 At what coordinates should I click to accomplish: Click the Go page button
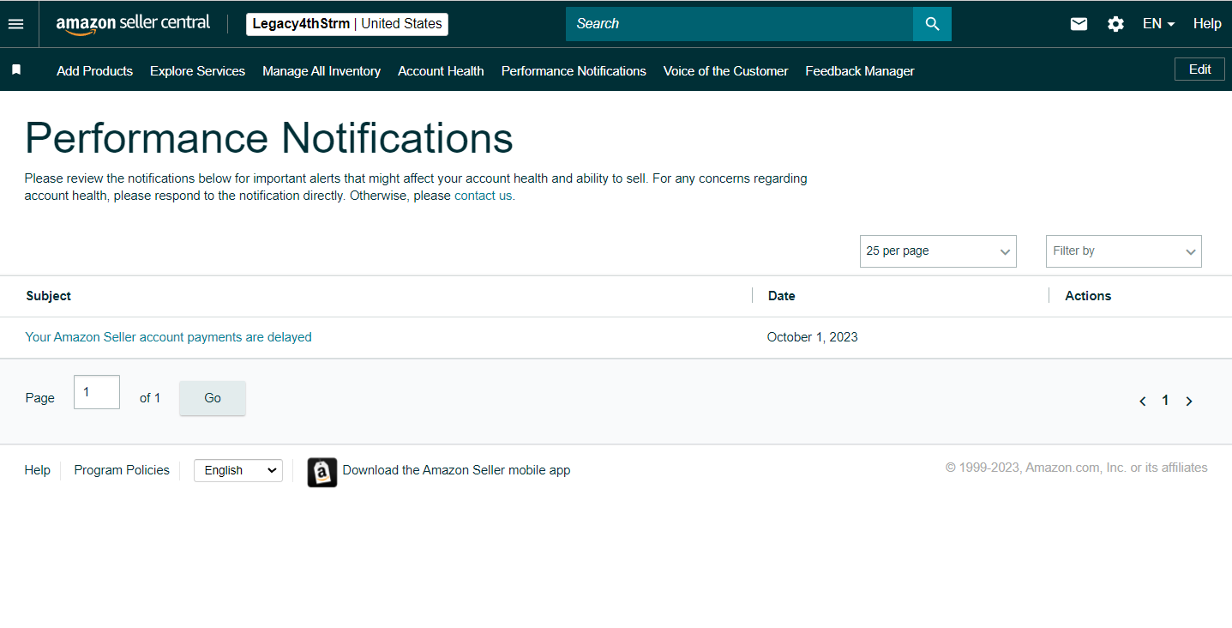(213, 398)
